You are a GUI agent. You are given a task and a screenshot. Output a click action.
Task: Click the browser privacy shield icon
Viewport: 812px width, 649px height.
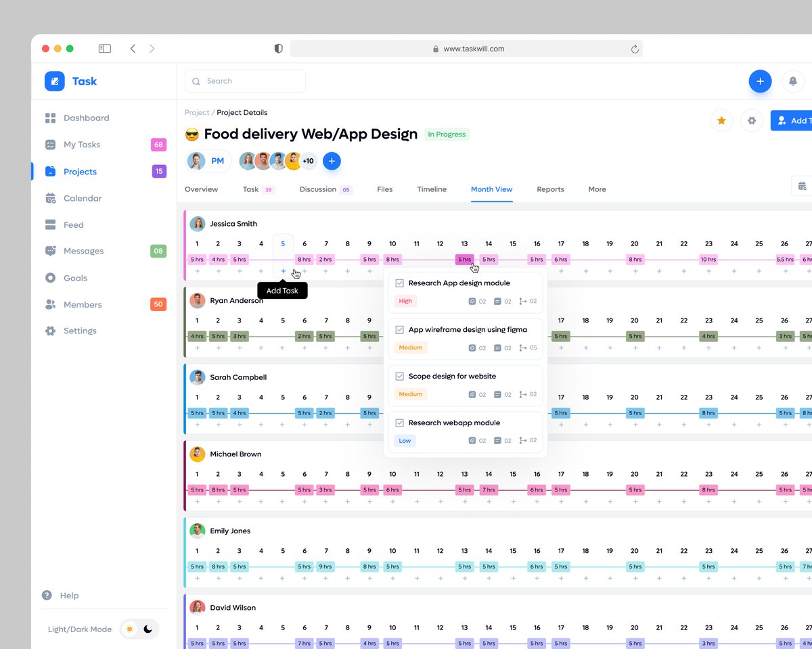point(278,49)
